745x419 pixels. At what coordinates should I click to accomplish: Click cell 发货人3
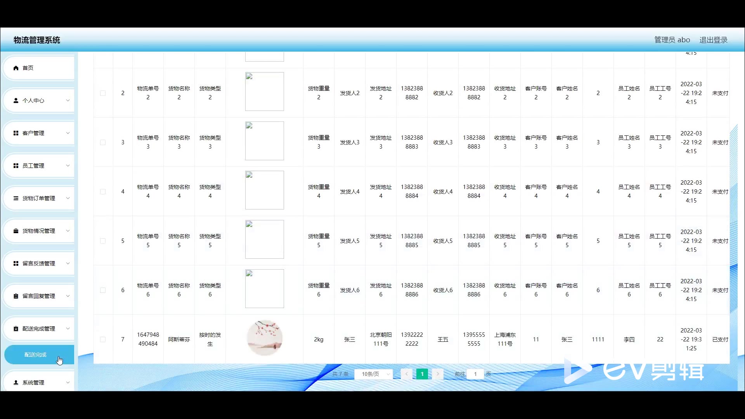pos(350,142)
